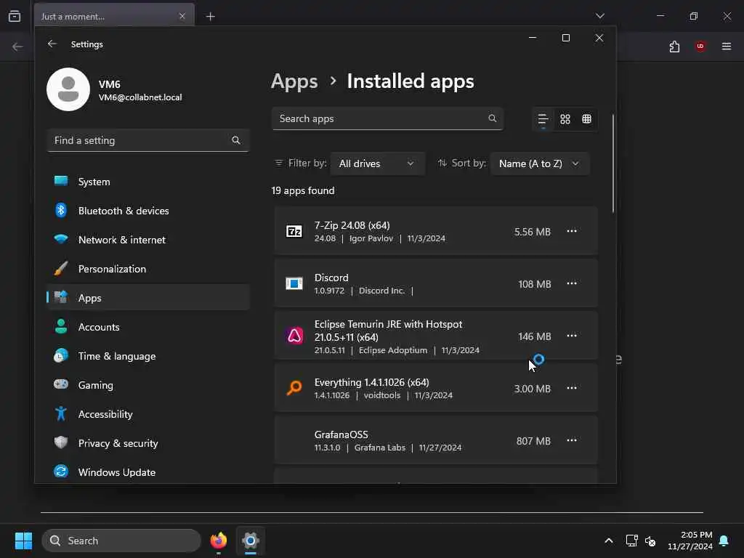The width and height of the screenshot is (744, 558).
Task: Click the taskbar Search box
Action: 121,541
